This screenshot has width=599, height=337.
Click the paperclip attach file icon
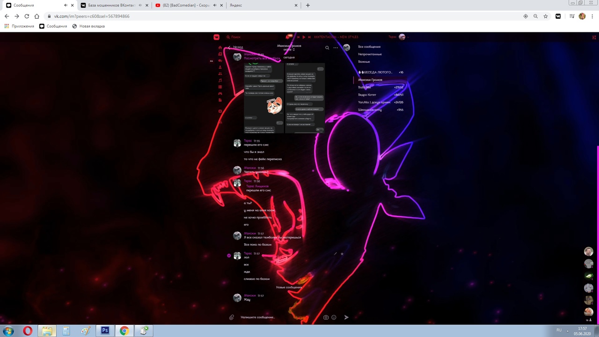(x=231, y=317)
